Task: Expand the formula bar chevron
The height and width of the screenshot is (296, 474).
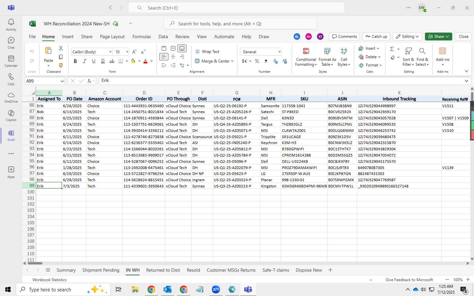Action: [x=466, y=81]
